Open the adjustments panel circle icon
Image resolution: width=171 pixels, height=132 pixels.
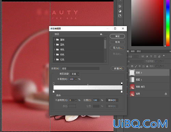point(120,11)
